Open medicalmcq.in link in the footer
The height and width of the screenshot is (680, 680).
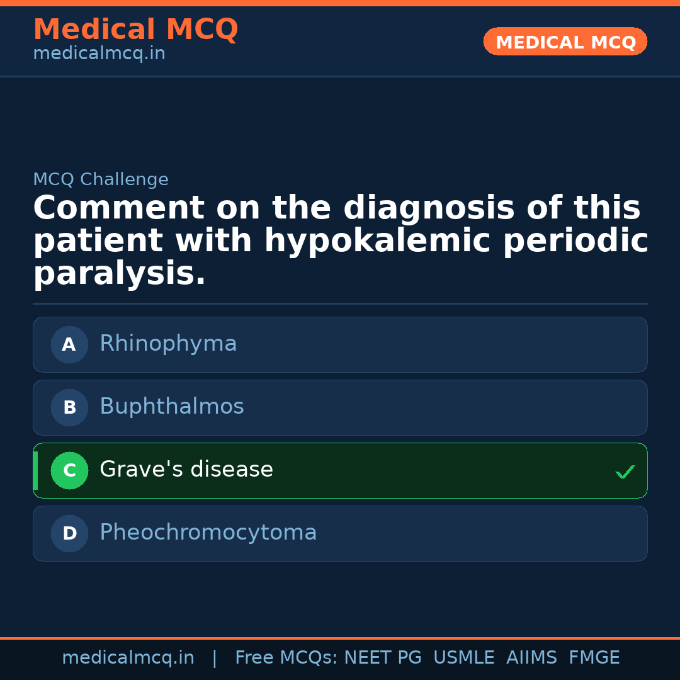coord(128,658)
